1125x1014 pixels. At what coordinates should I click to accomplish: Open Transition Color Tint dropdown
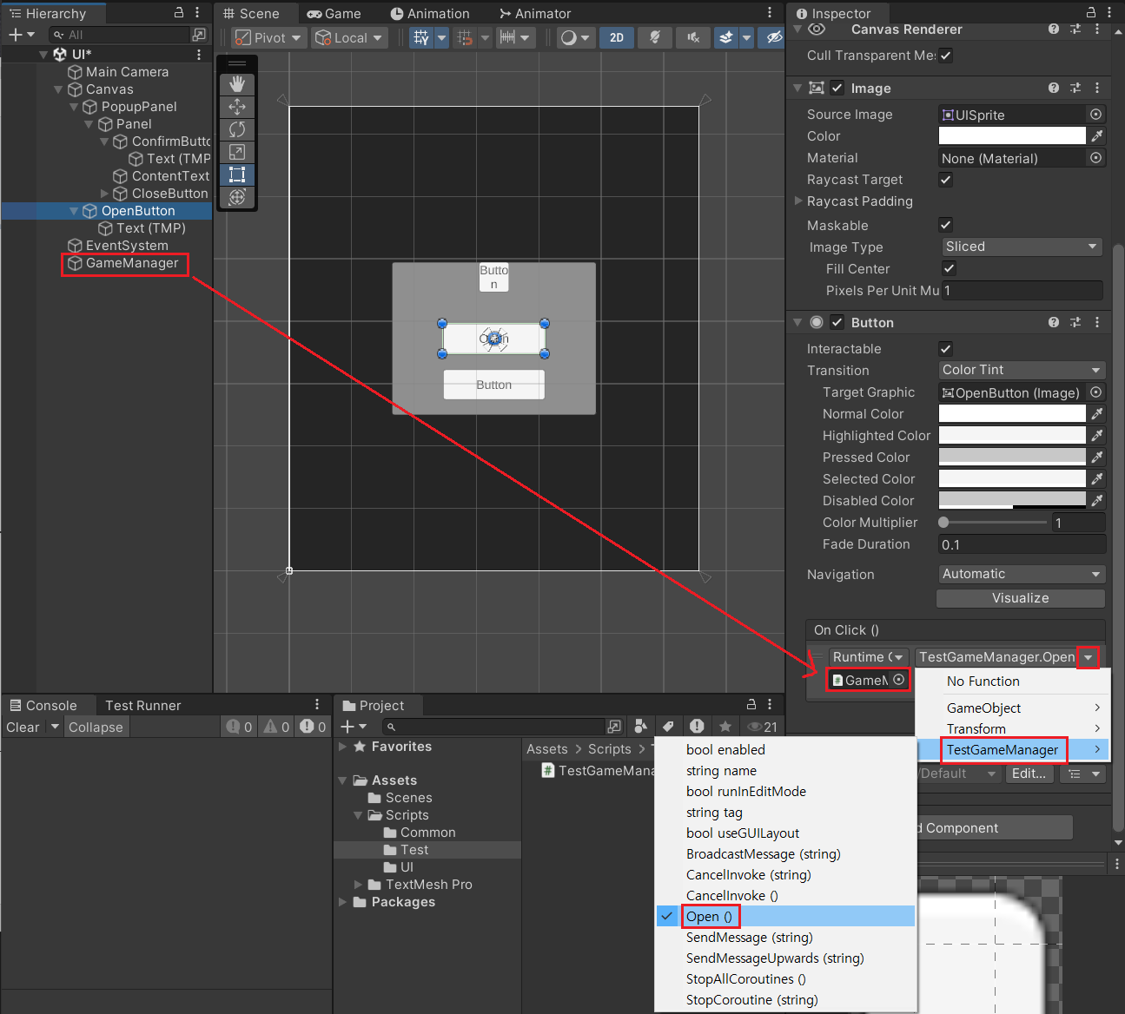[x=1022, y=370]
